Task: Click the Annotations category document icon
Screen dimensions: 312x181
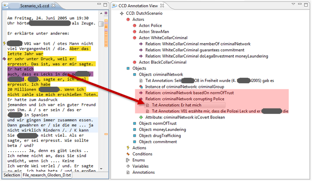Action: tap(128, 173)
